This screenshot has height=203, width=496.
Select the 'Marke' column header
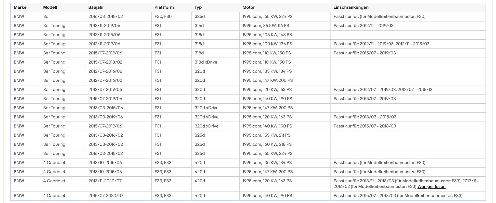point(20,7)
